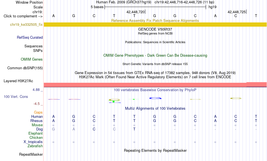Click the X_tropicalis species row label
267x161 pixels.
(x=33, y=142)
